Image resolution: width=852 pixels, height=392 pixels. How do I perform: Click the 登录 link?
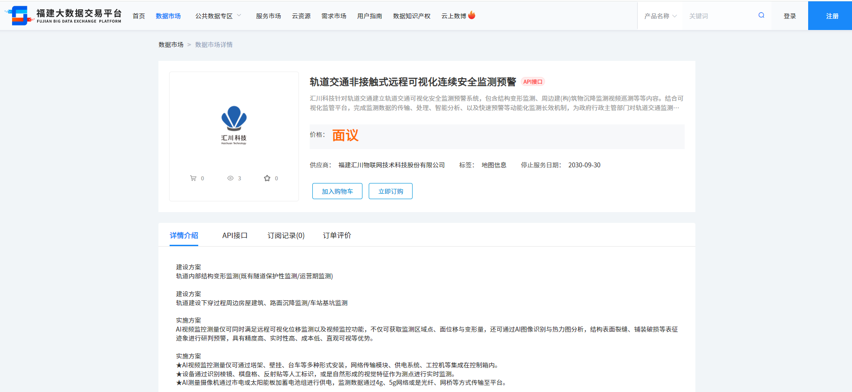point(790,16)
